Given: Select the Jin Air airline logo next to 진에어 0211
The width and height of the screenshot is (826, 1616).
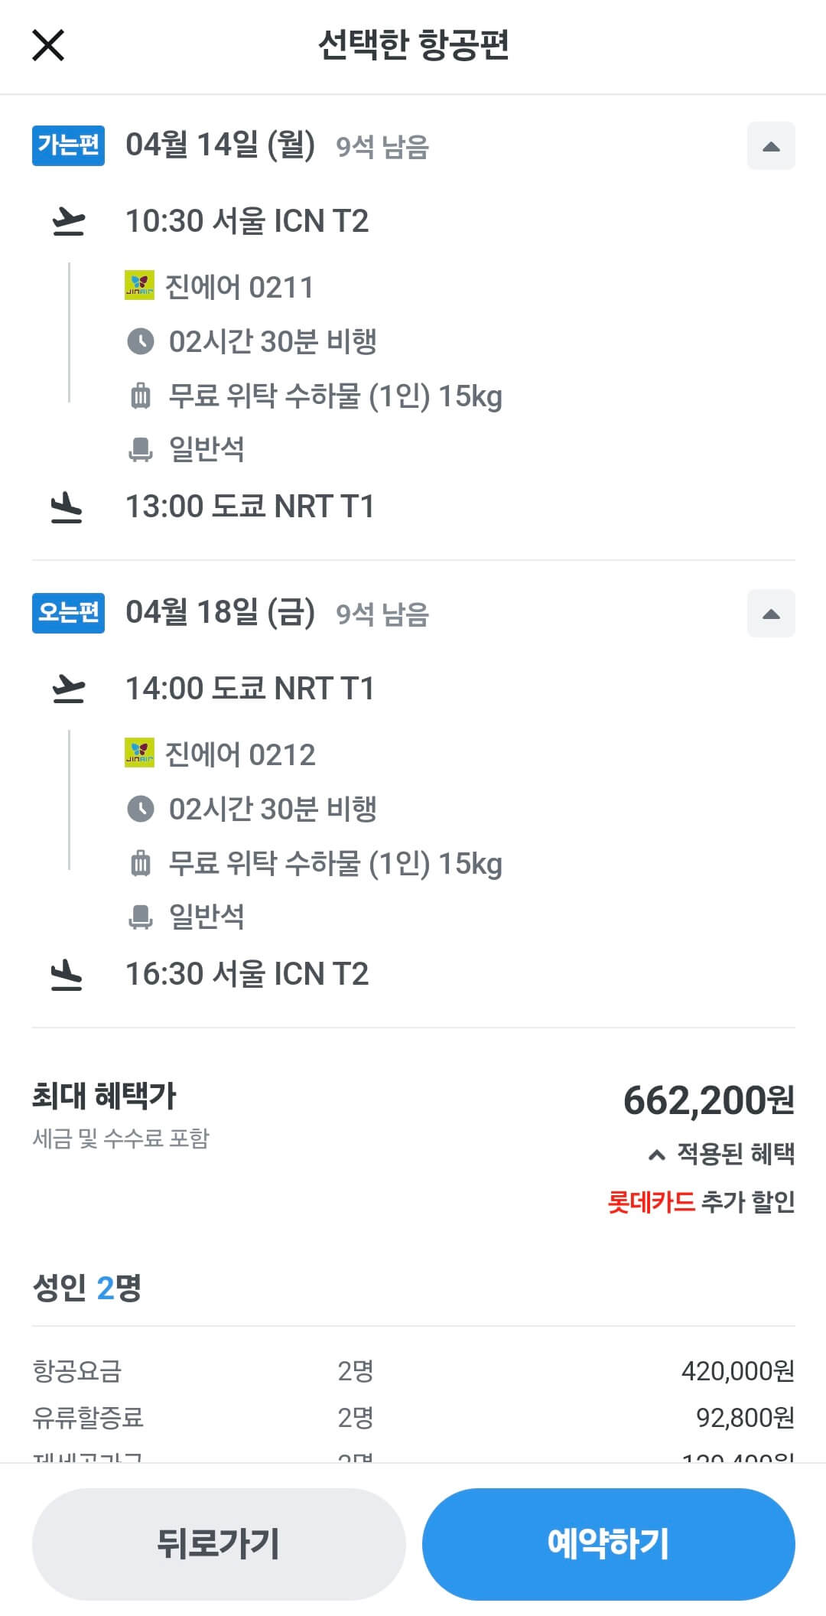Looking at the screenshot, I should click(x=139, y=288).
